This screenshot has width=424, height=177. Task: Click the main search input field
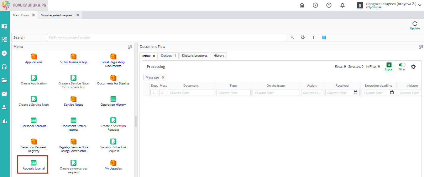coord(166,37)
